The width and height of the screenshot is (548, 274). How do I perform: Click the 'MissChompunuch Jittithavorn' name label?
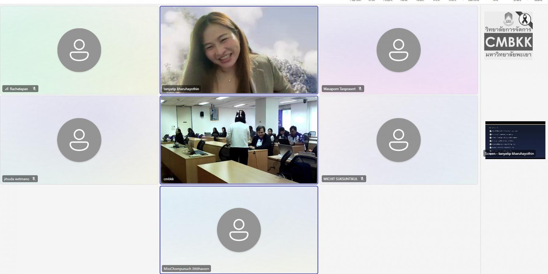[x=186, y=269]
